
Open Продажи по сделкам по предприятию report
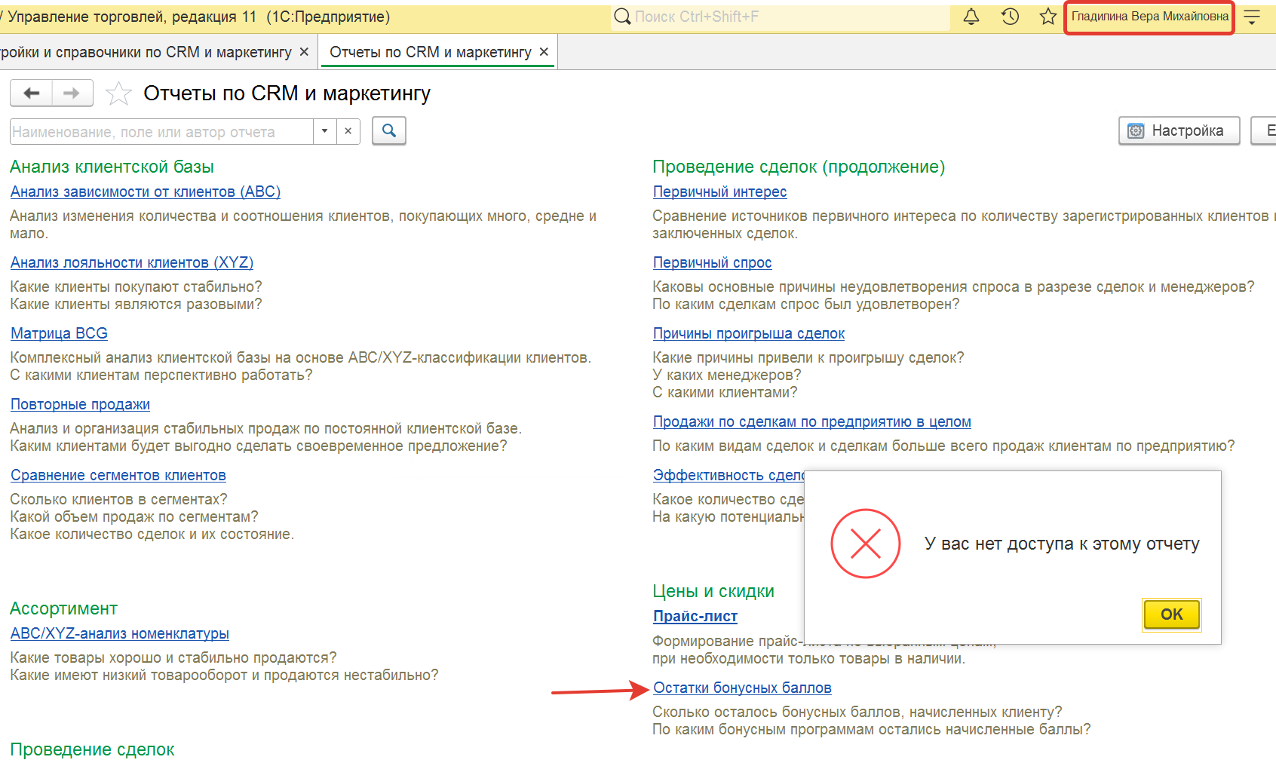pos(812,421)
